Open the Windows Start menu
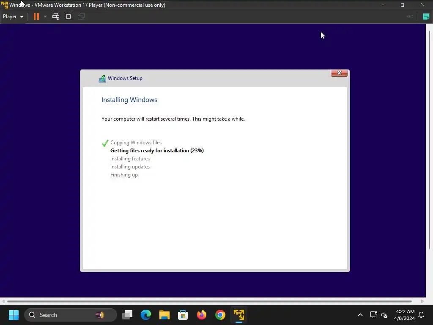The width and height of the screenshot is (433, 325). pos(14,315)
